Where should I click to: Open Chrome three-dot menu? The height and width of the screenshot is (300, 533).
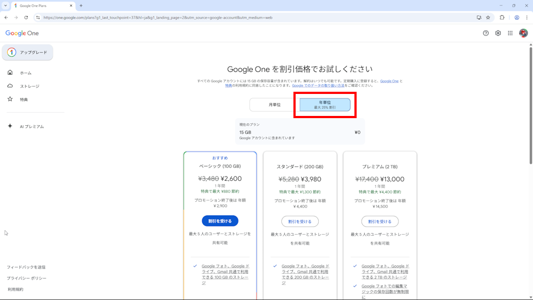click(527, 18)
